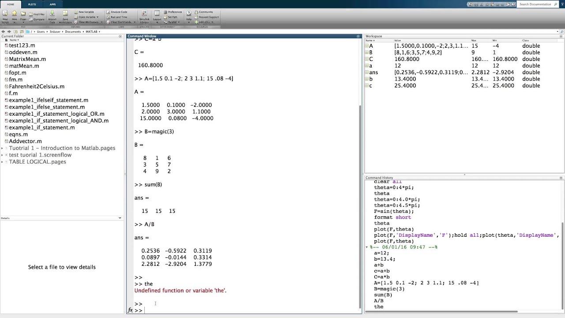The height and width of the screenshot is (318, 565).
Task: Click the Search Documentation field
Action: click(538, 4)
